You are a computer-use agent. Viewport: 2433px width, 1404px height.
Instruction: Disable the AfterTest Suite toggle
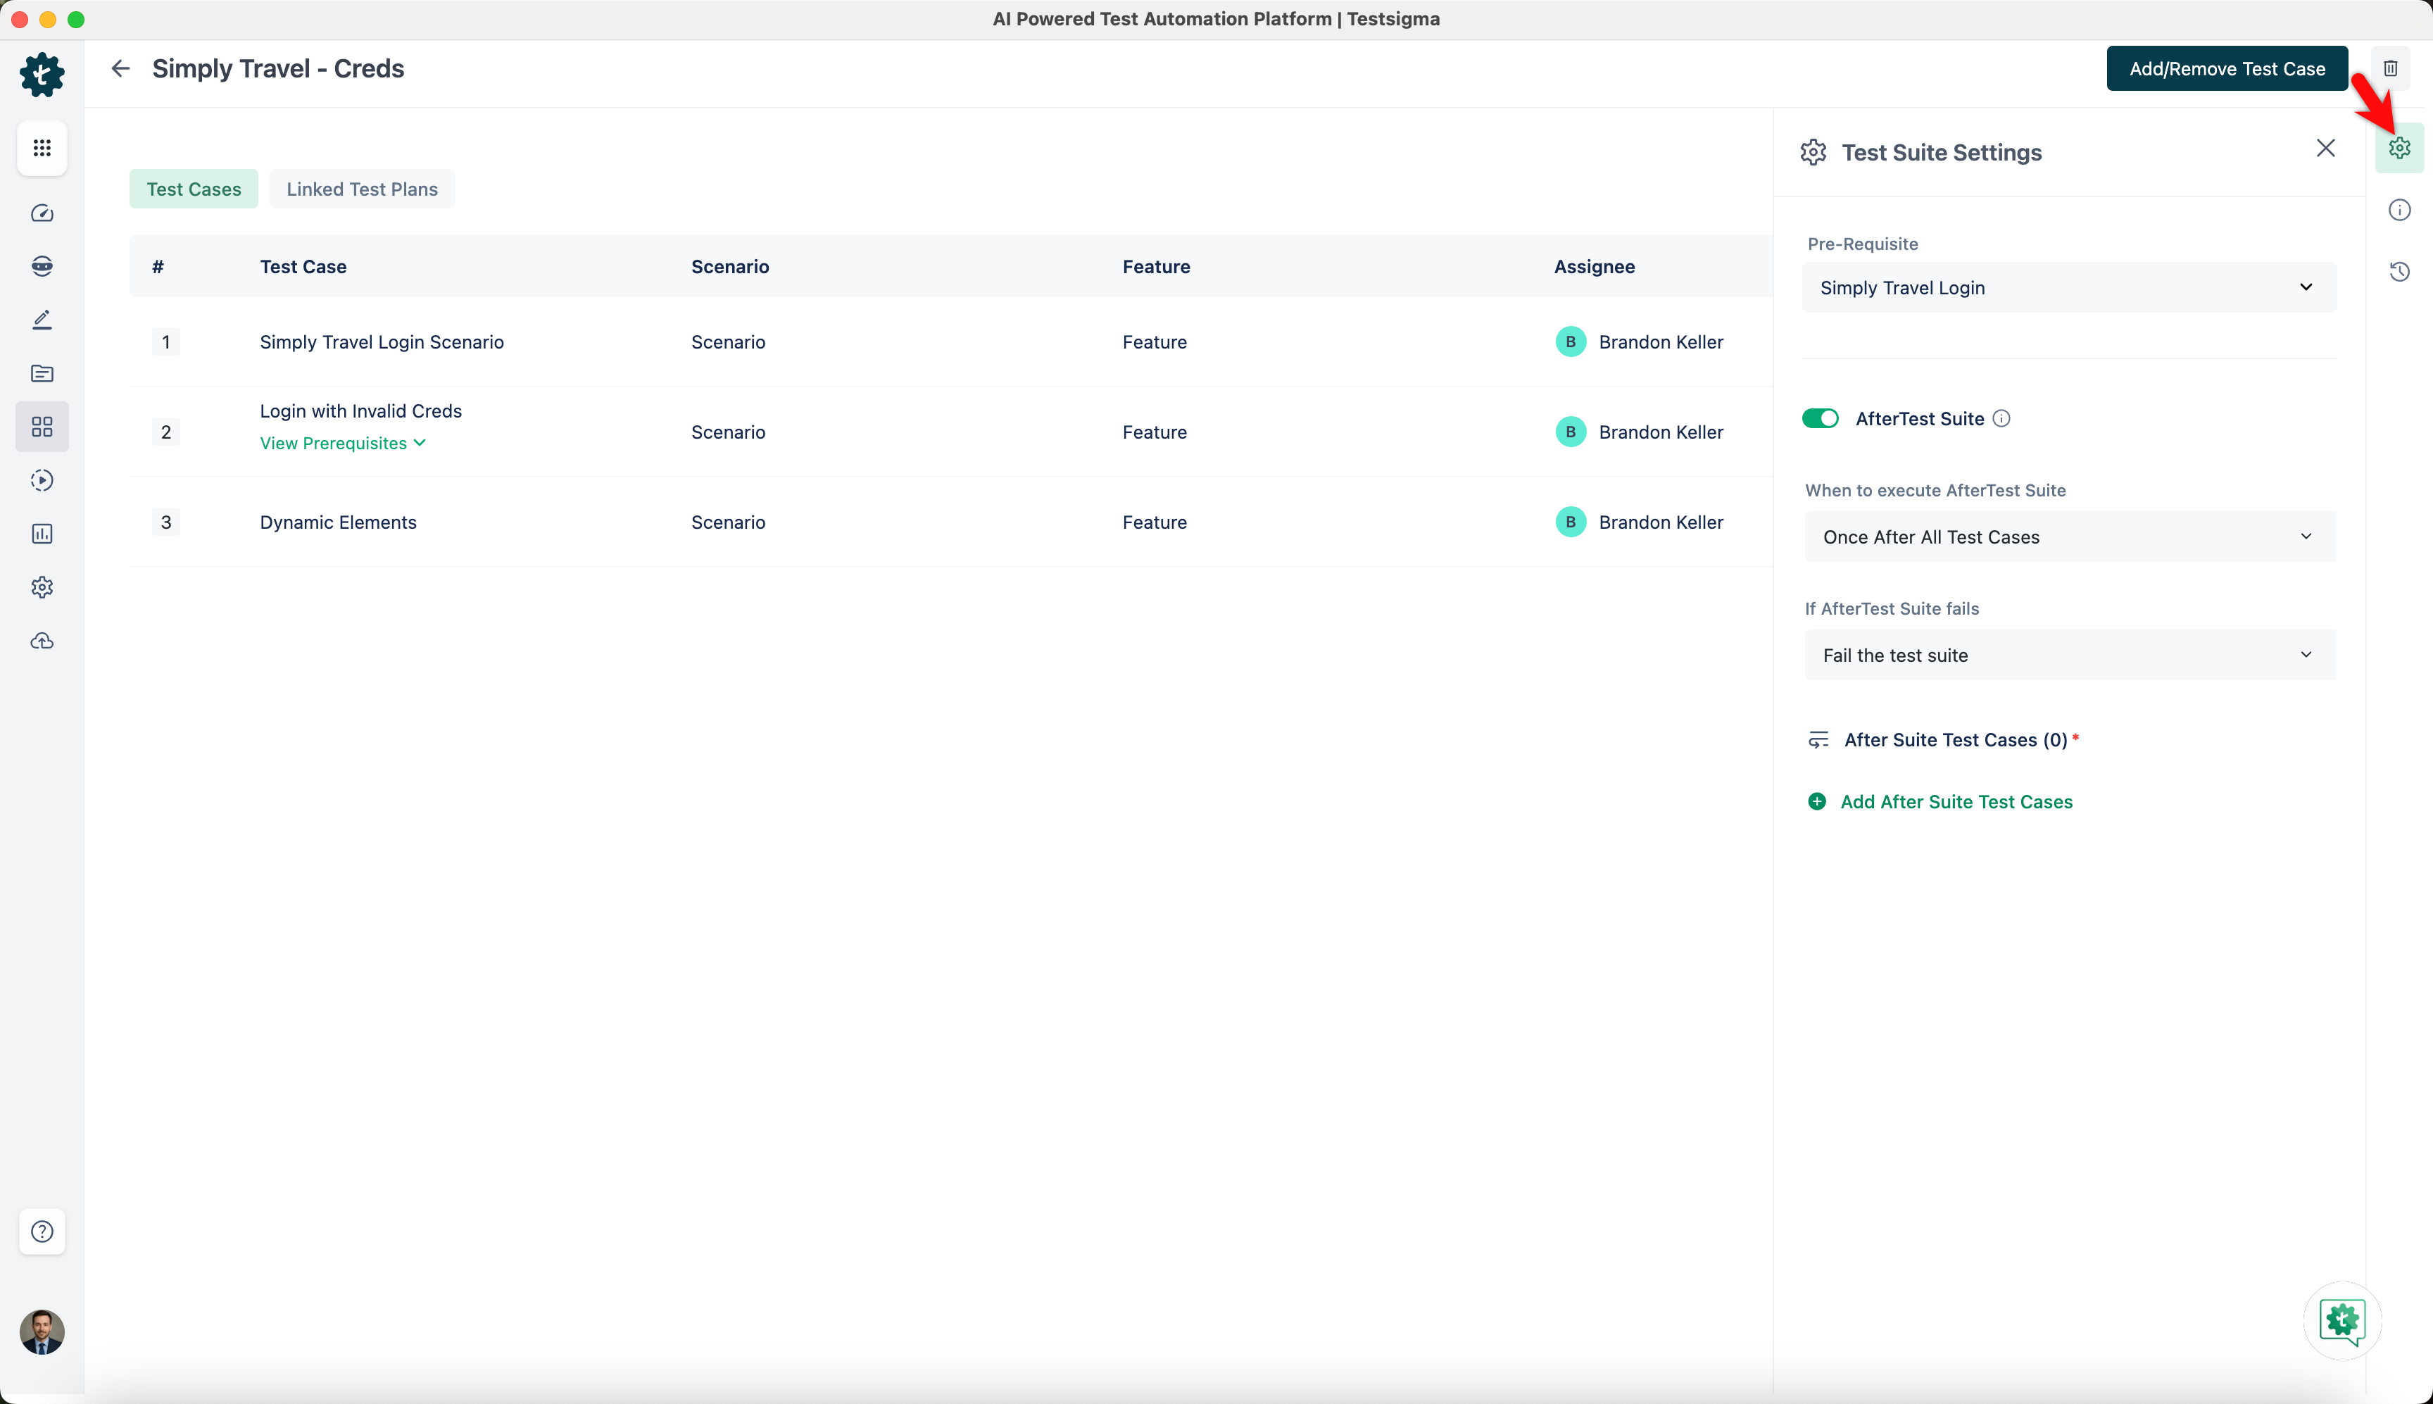(x=1821, y=418)
